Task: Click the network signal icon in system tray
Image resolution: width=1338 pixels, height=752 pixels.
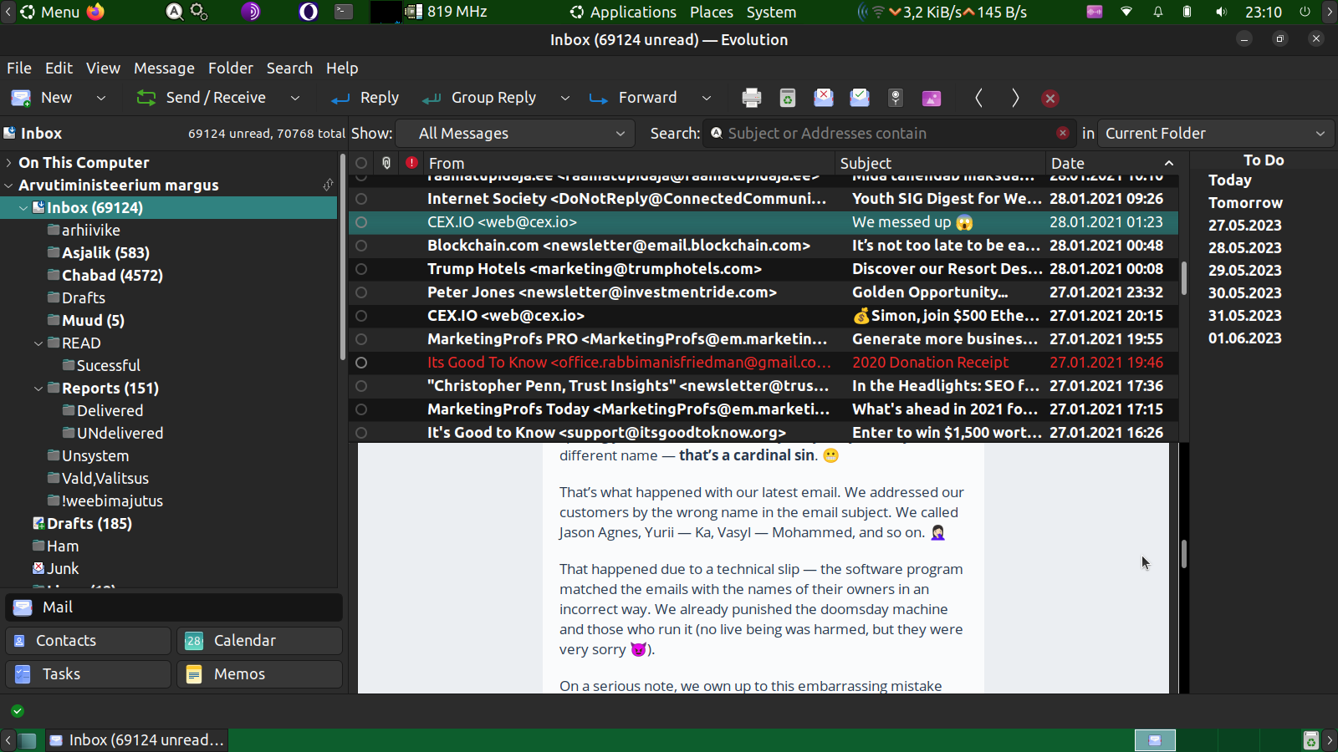Action: pyautogui.click(x=1126, y=12)
